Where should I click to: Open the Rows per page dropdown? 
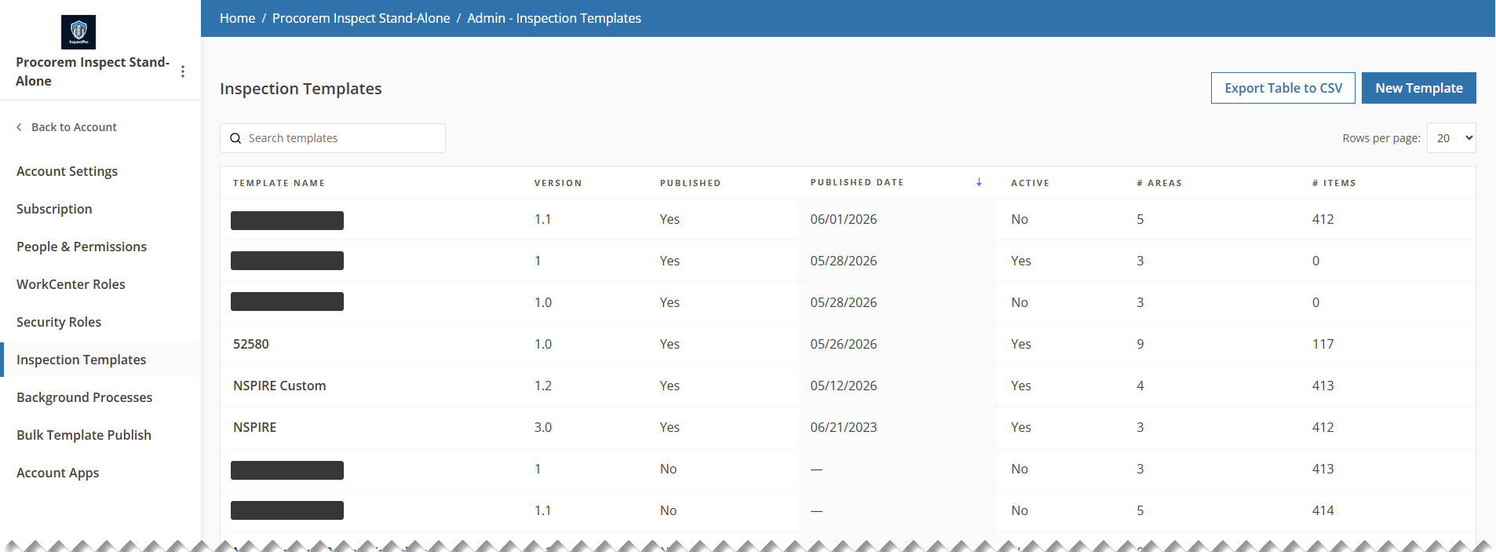(1451, 138)
